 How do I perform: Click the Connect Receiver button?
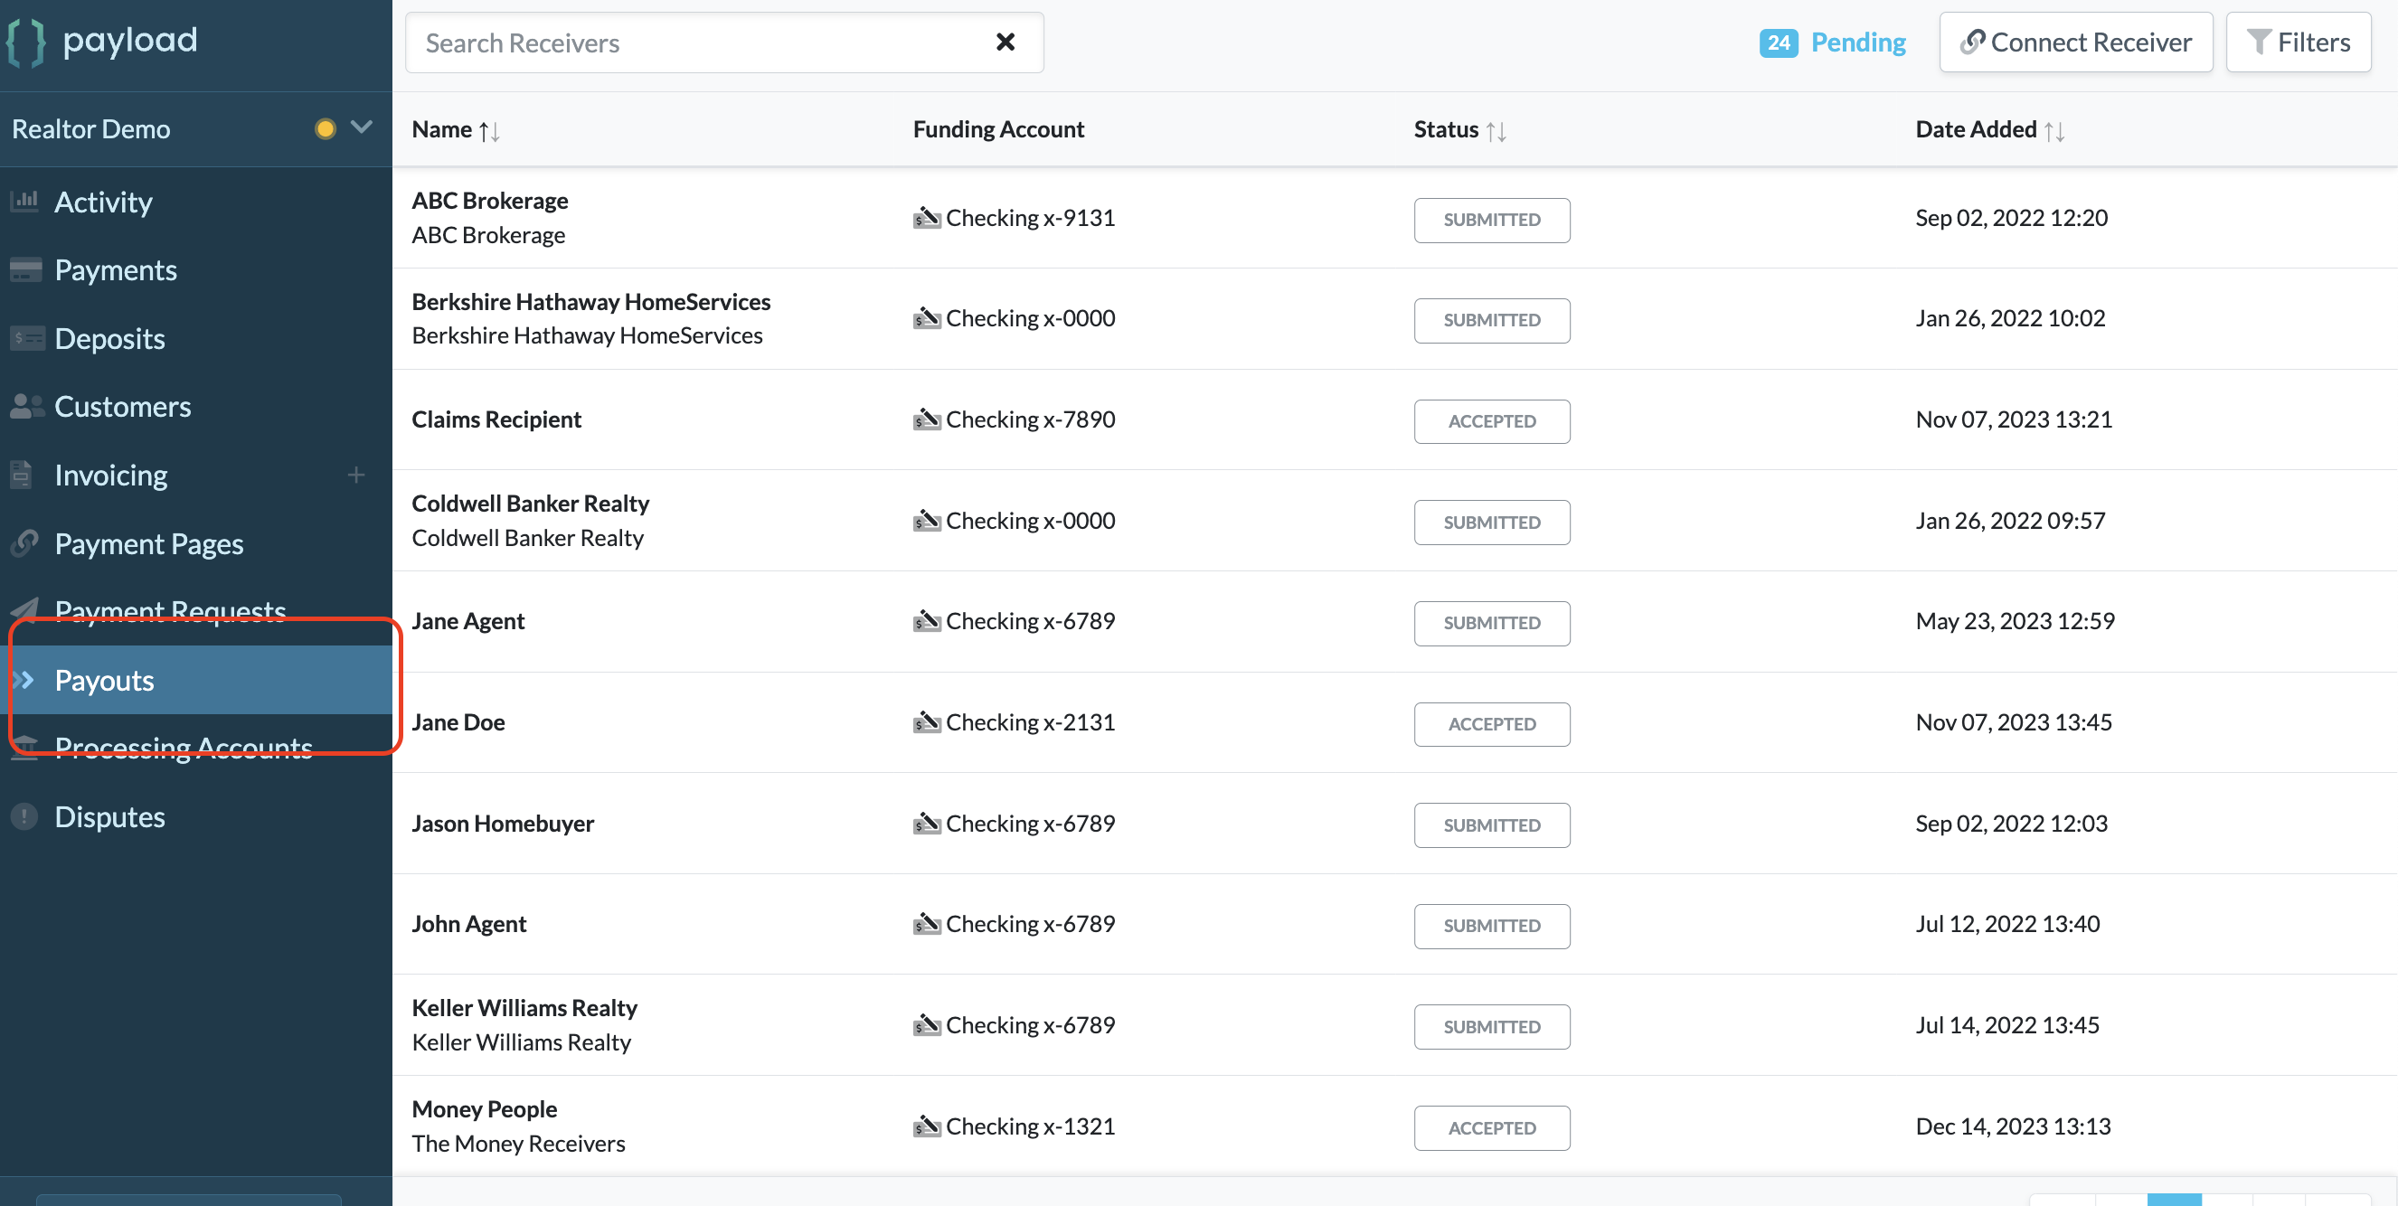point(2076,42)
